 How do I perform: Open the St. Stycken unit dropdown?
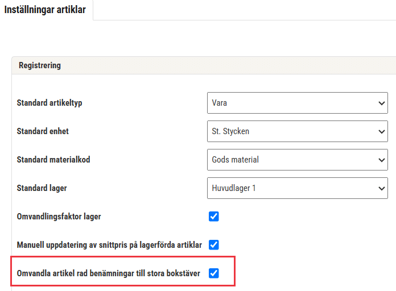pos(298,131)
